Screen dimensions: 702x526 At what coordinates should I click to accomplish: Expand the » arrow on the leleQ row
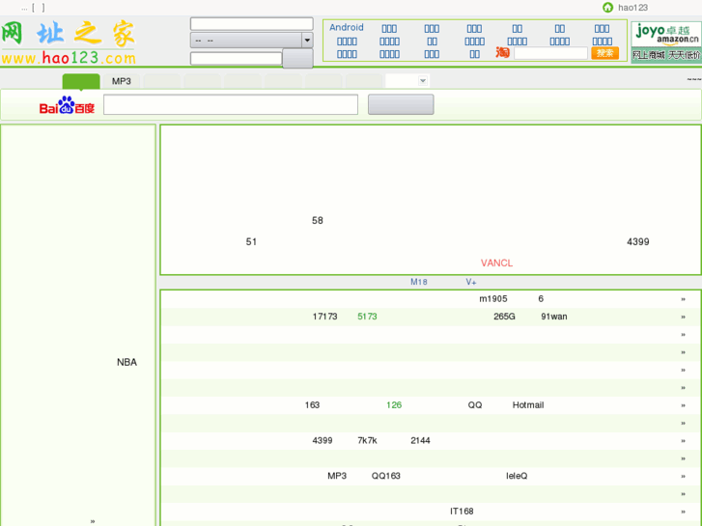pyautogui.click(x=684, y=477)
